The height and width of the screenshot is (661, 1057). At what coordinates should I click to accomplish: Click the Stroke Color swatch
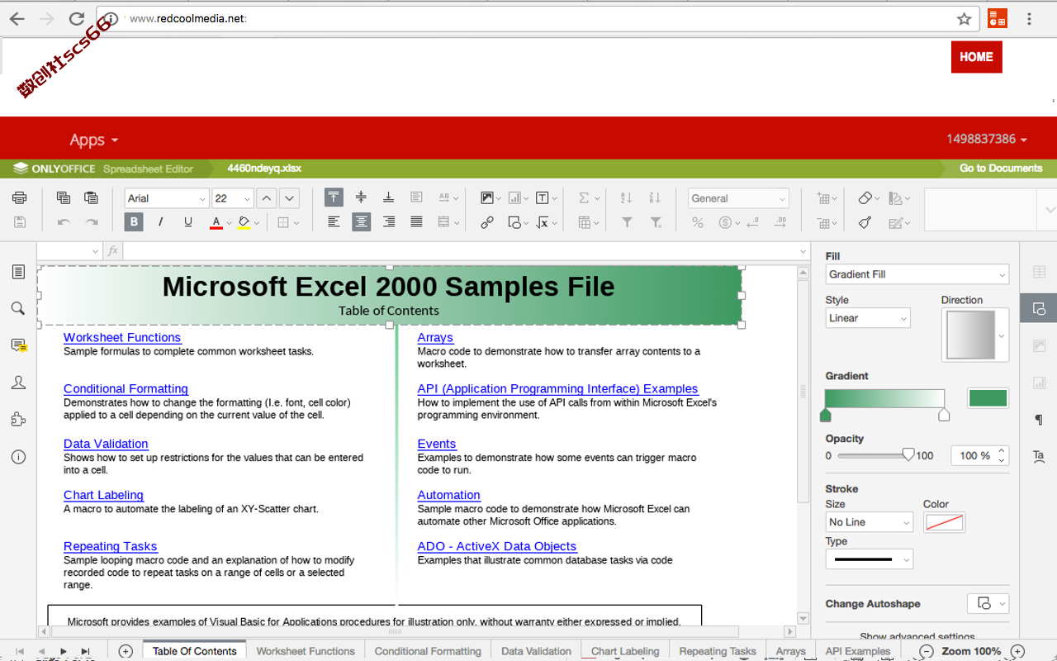tap(944, 522)
